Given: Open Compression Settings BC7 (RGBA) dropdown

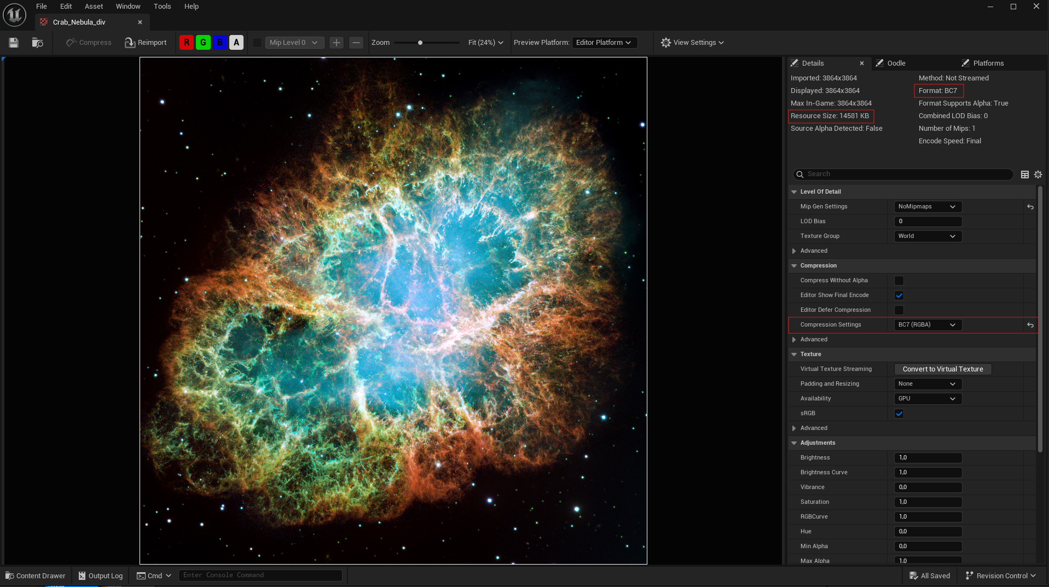Looking at the screenshot, I should pos(928,325).
